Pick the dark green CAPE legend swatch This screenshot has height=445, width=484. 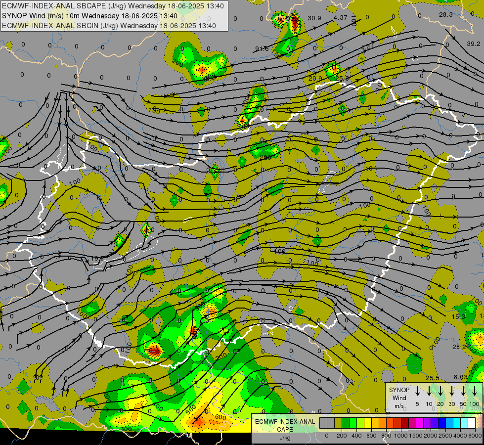(x=346, y=423)
